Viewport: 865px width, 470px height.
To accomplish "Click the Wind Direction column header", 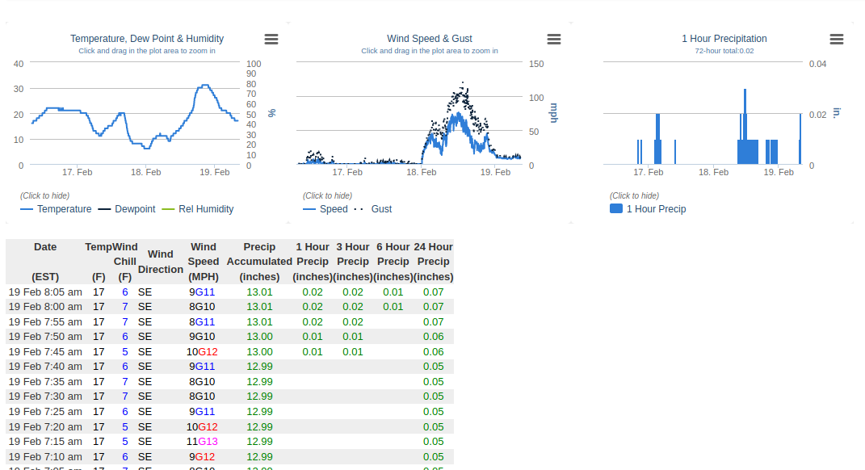I will 161,262.
